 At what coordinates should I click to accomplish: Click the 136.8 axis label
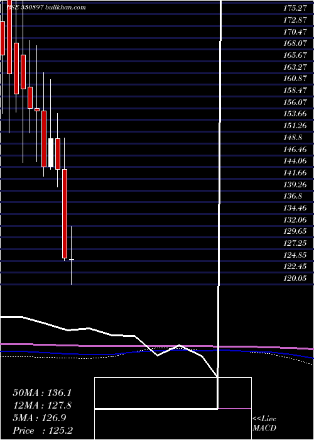(x=293, y=196)
